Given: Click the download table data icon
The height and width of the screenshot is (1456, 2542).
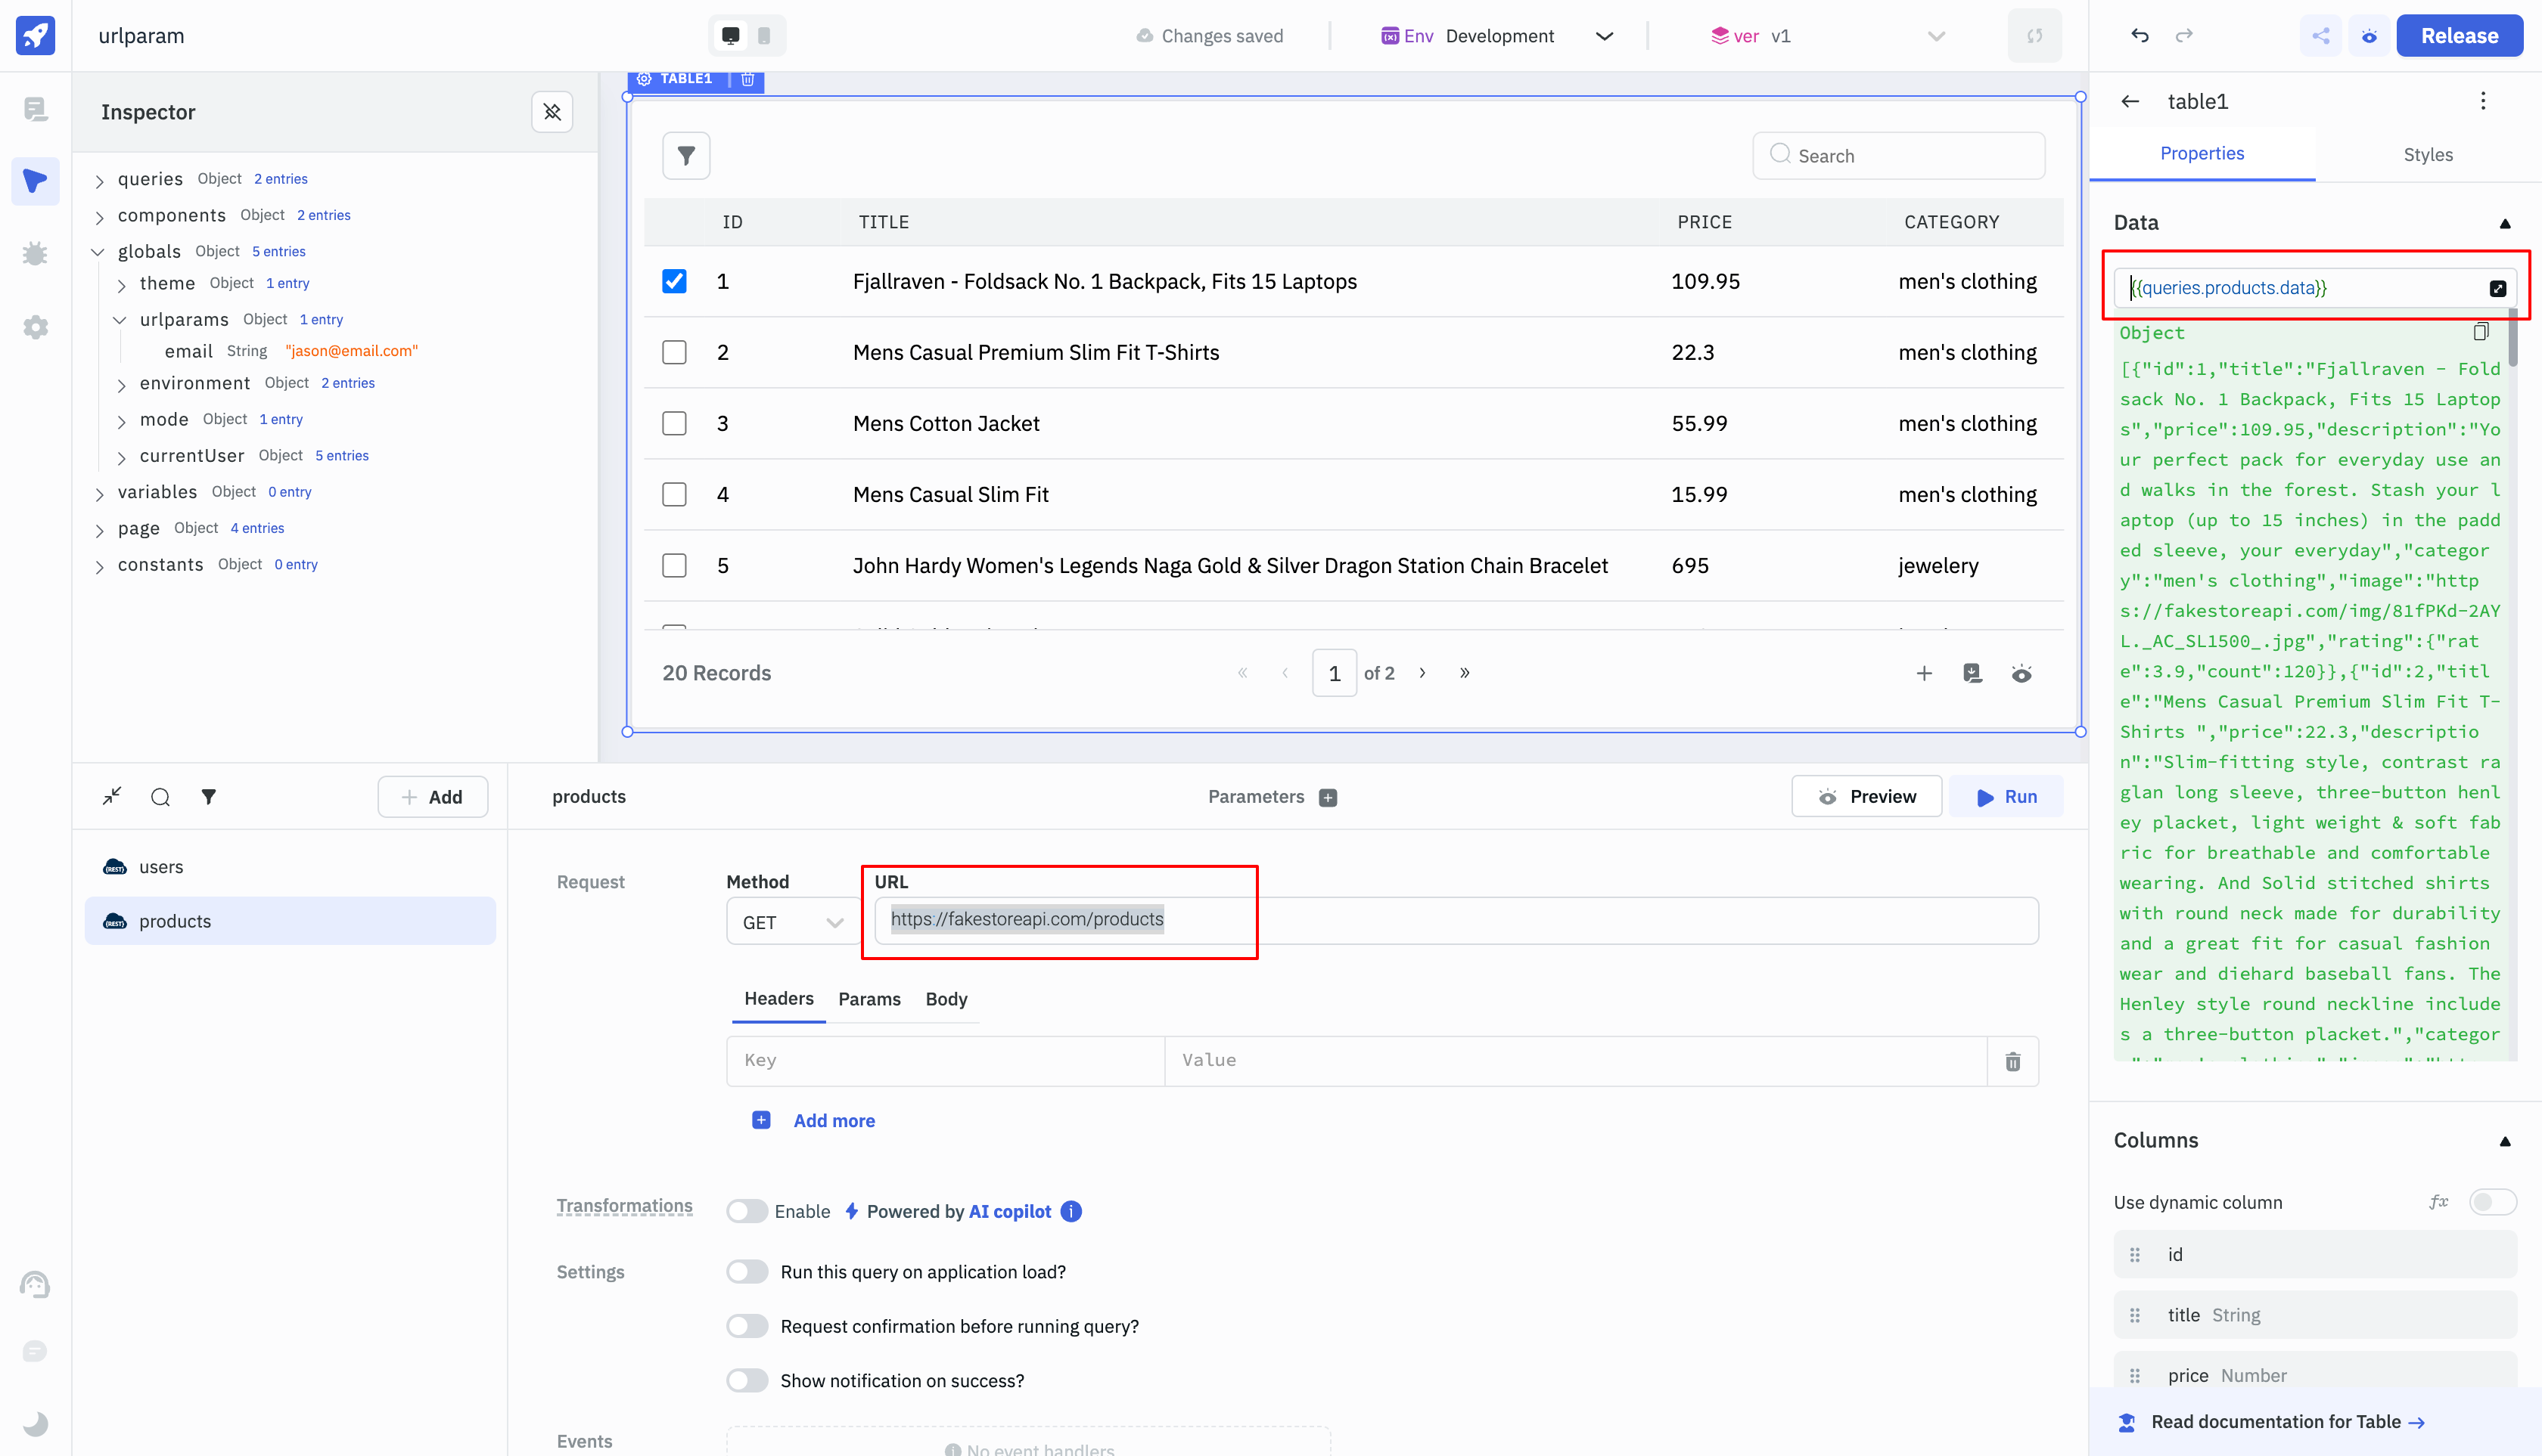Looking at the screenshot, I should coord(1972,673).
